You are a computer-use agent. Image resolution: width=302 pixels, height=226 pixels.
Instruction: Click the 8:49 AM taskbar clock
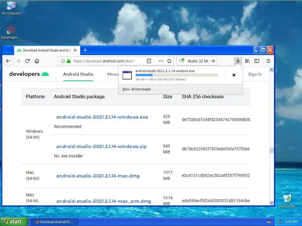291,222
